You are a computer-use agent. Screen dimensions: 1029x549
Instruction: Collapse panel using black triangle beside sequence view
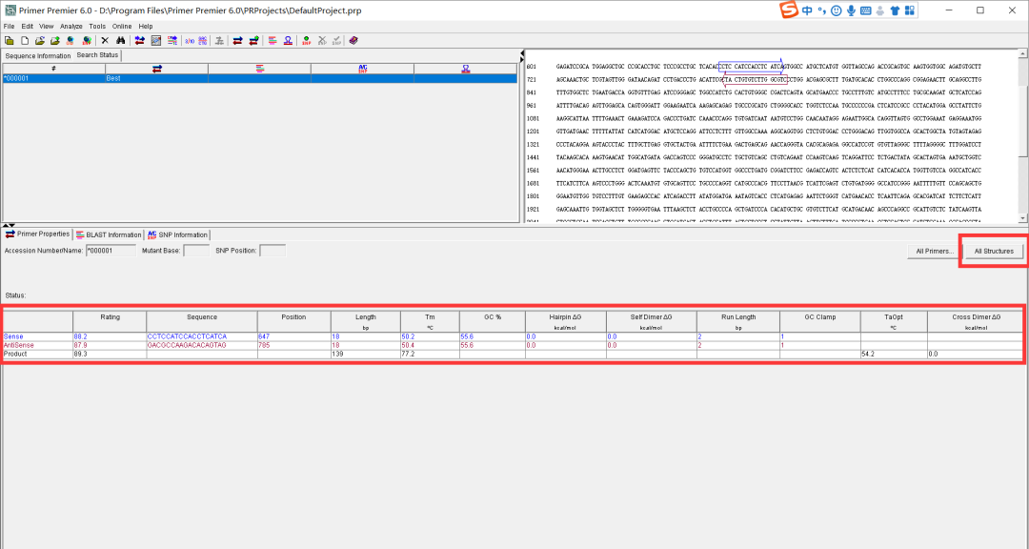point(522,54)
